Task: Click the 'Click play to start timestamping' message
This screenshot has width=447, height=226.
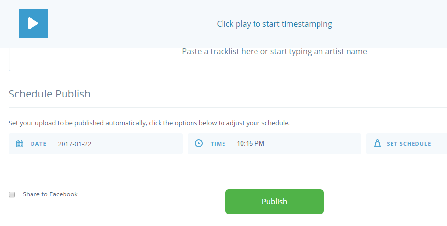Action: click(x=274, y=24)
